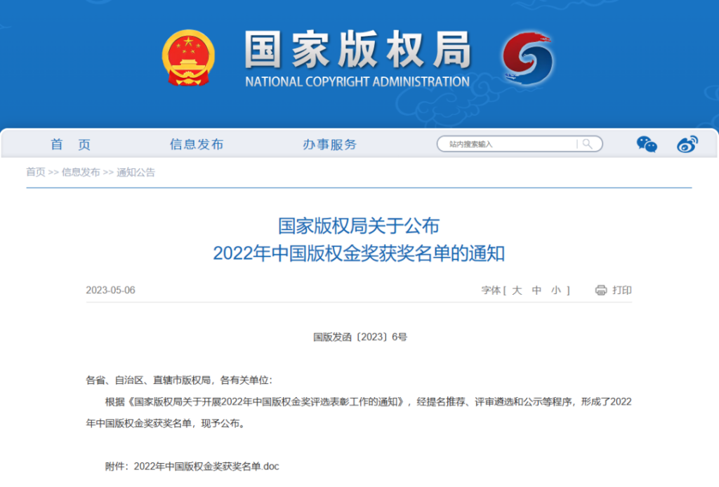Click the printer icon
This screenshot has height=487, width=719.
point(601,290)
